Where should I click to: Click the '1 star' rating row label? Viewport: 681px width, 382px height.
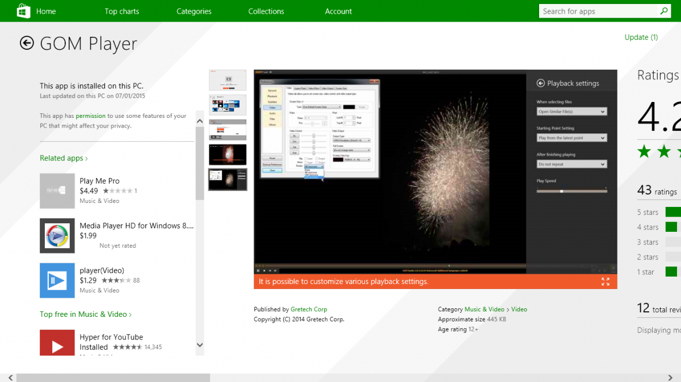pyautogui.click(x=646, y=272)
